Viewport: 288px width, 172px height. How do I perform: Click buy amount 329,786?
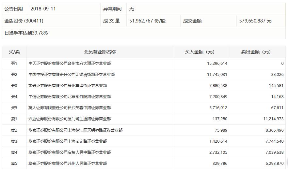[x=220, y=164]
